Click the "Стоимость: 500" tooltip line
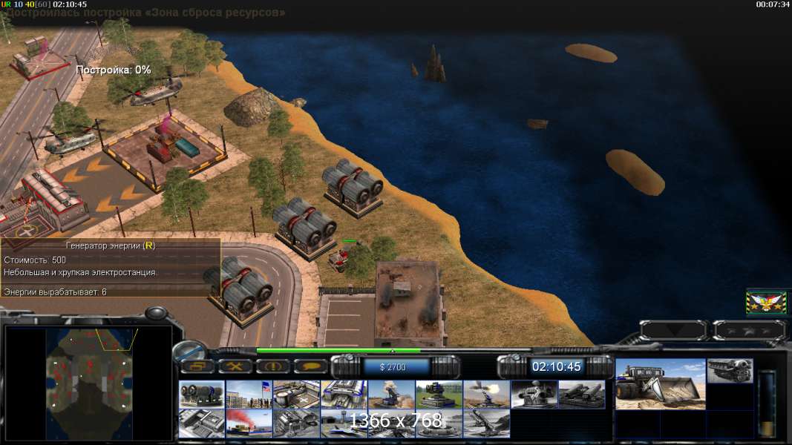This screenshot has width=792, height=445. pos(35,260)
